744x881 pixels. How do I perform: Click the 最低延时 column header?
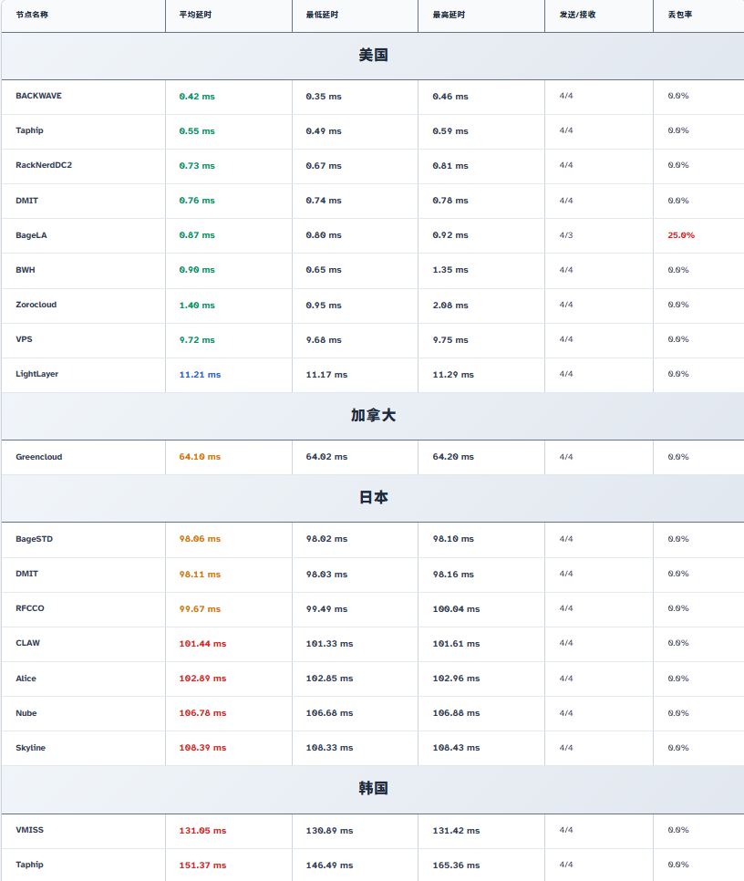click(x=323, y=15)
